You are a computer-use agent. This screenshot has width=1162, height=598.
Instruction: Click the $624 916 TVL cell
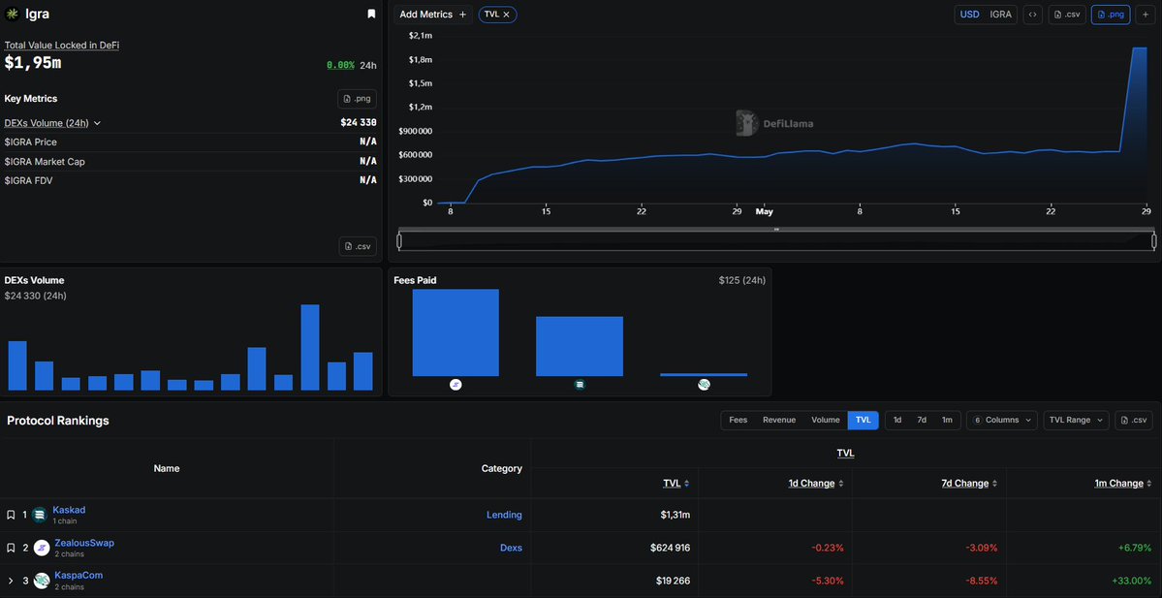coord(670,548)
